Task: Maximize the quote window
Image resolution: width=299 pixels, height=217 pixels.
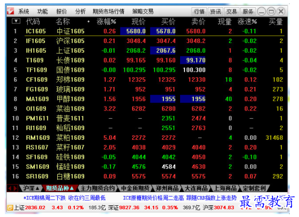Action: (271, 12)
